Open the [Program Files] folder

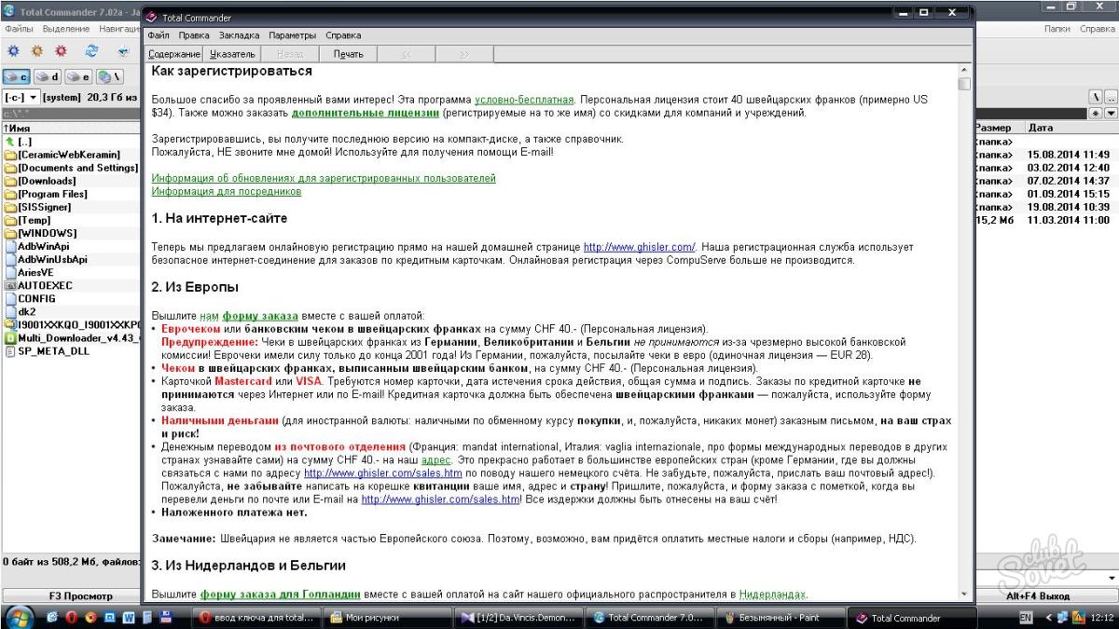point(53,194)
